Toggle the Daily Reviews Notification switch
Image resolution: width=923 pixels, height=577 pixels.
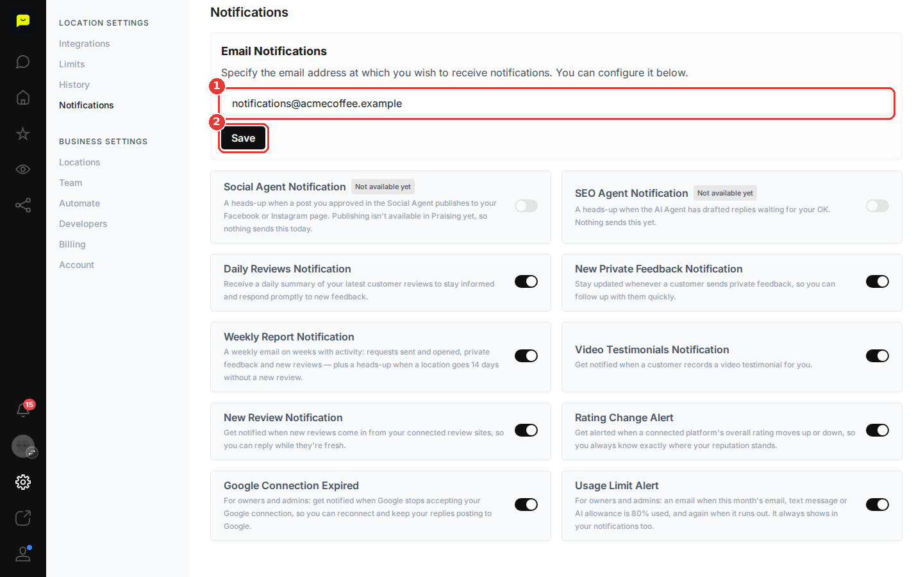526,281
